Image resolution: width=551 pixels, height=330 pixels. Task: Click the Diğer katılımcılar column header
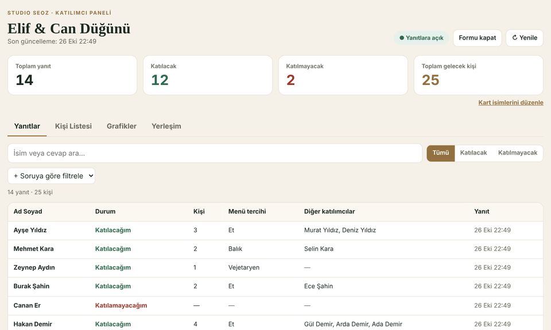click(329, 212)
